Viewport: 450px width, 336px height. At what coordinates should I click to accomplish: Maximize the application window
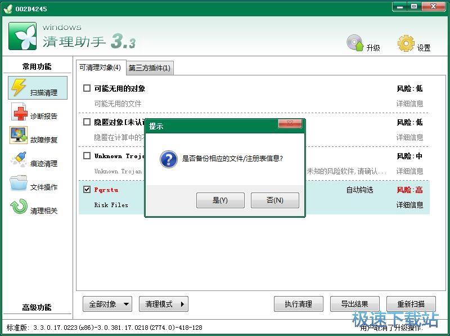click(414, 7)
